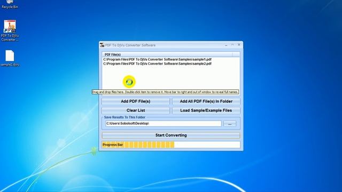This screenshot has width=342, height=192.
Task: Click the Add PDF File(s) button
Action: point(135,101)
